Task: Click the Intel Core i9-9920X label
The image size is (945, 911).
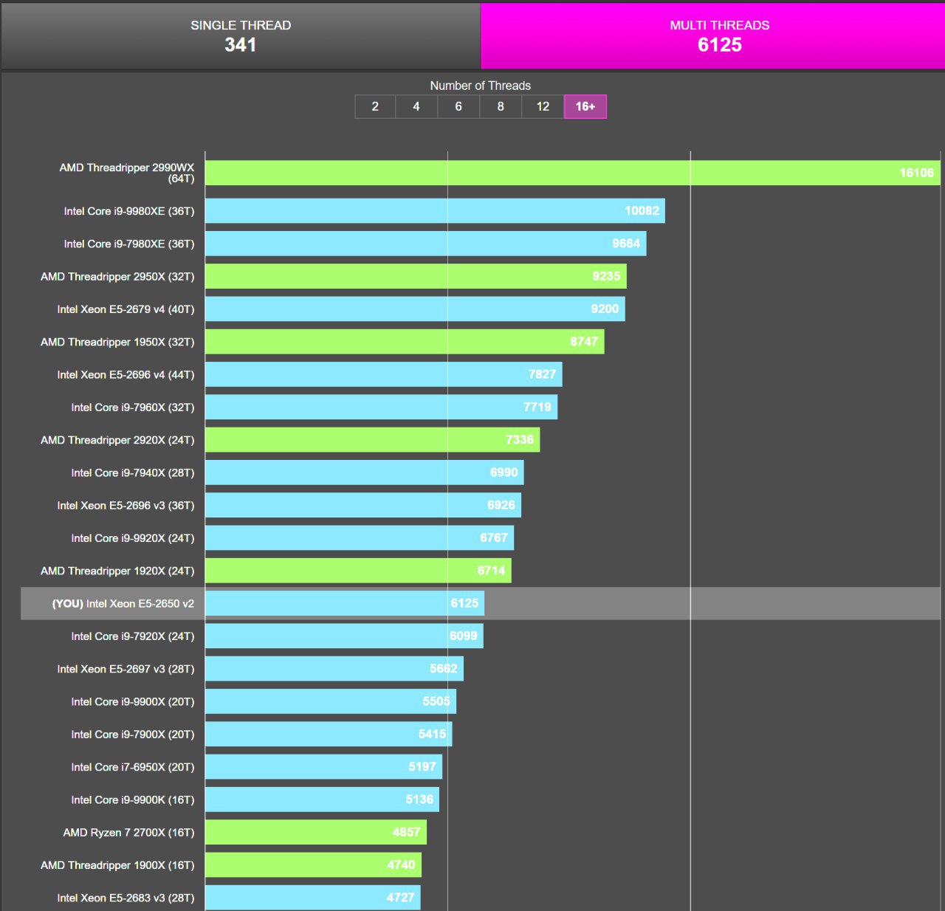Action: pos(133,538)
